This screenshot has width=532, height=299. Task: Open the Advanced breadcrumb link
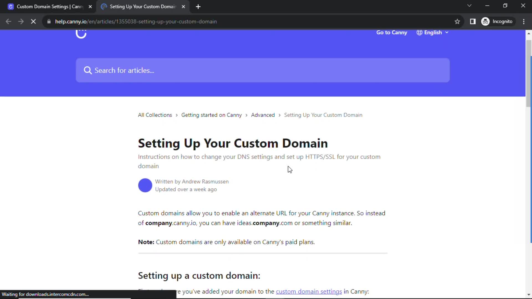click(x=263, y=115)
